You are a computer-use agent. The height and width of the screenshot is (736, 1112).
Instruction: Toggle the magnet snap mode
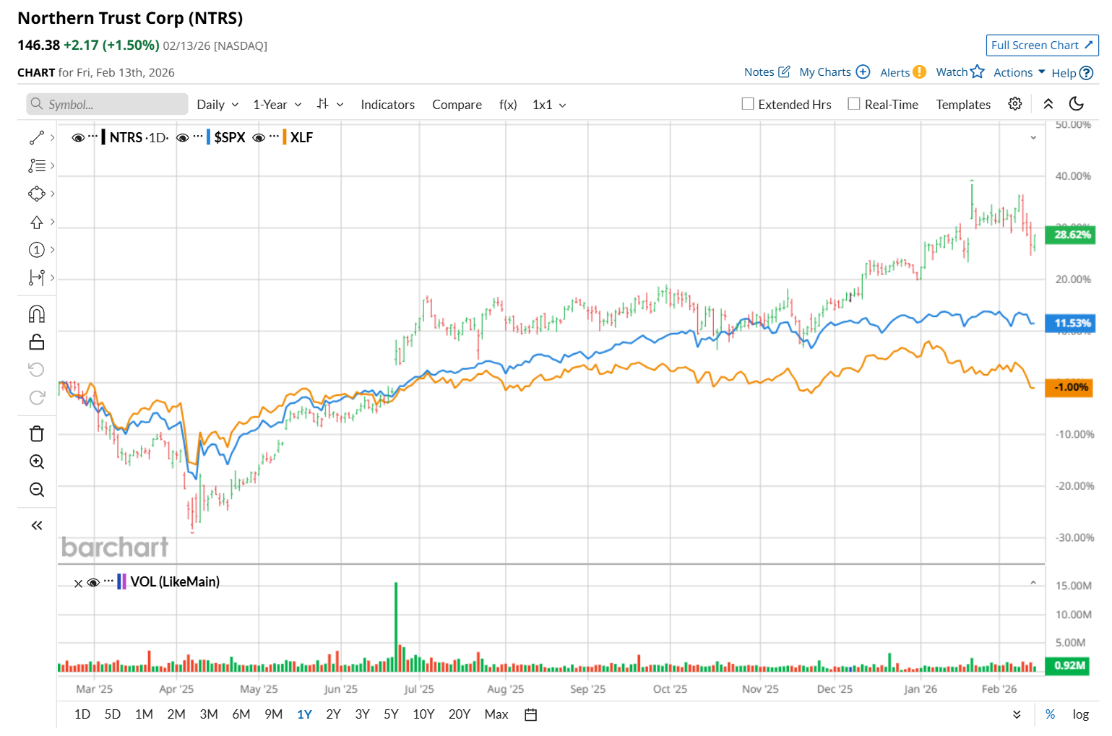[x=37, y=314]
